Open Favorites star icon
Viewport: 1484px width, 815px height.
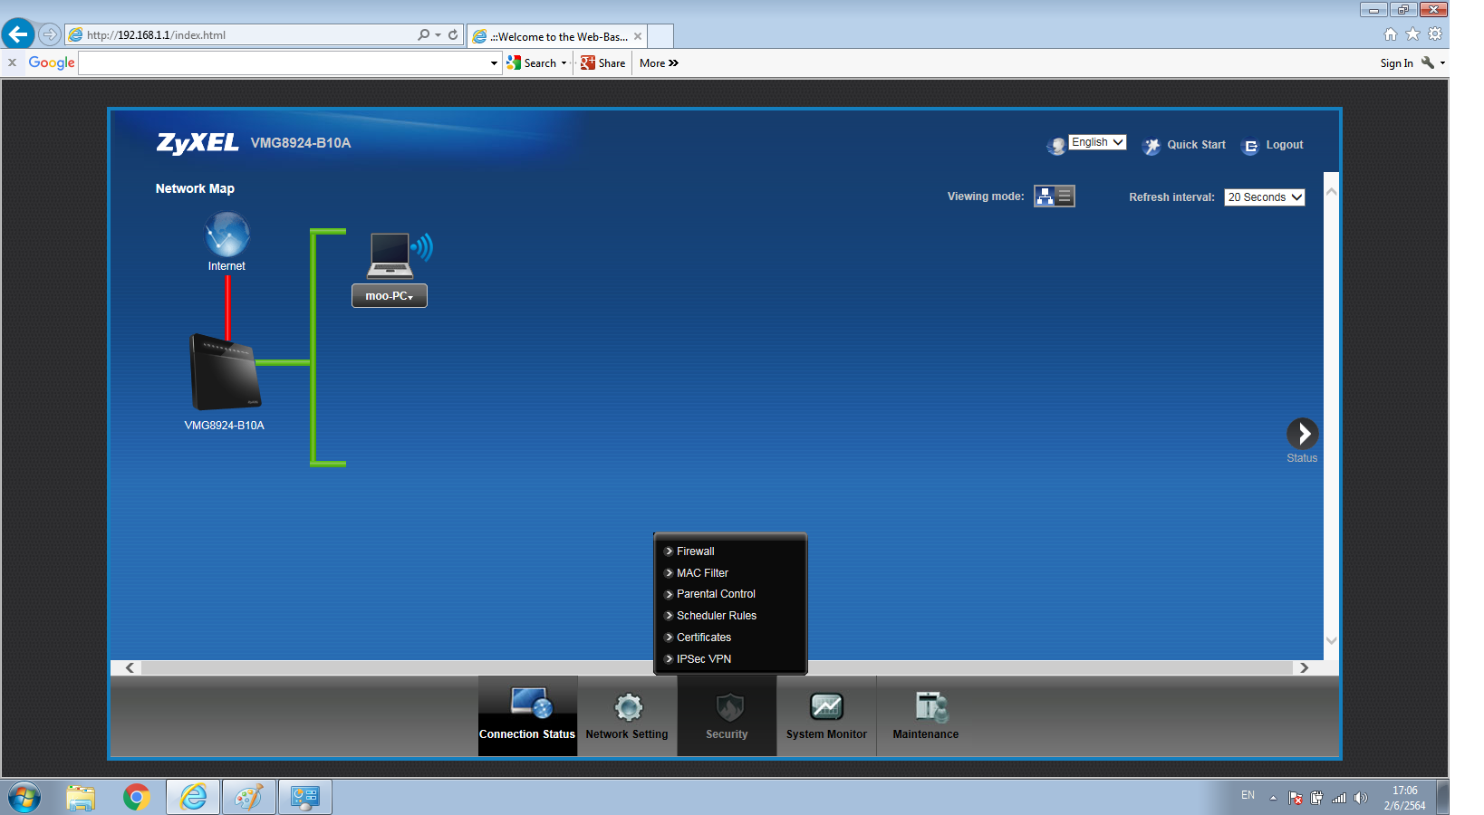pos(1412,34)
